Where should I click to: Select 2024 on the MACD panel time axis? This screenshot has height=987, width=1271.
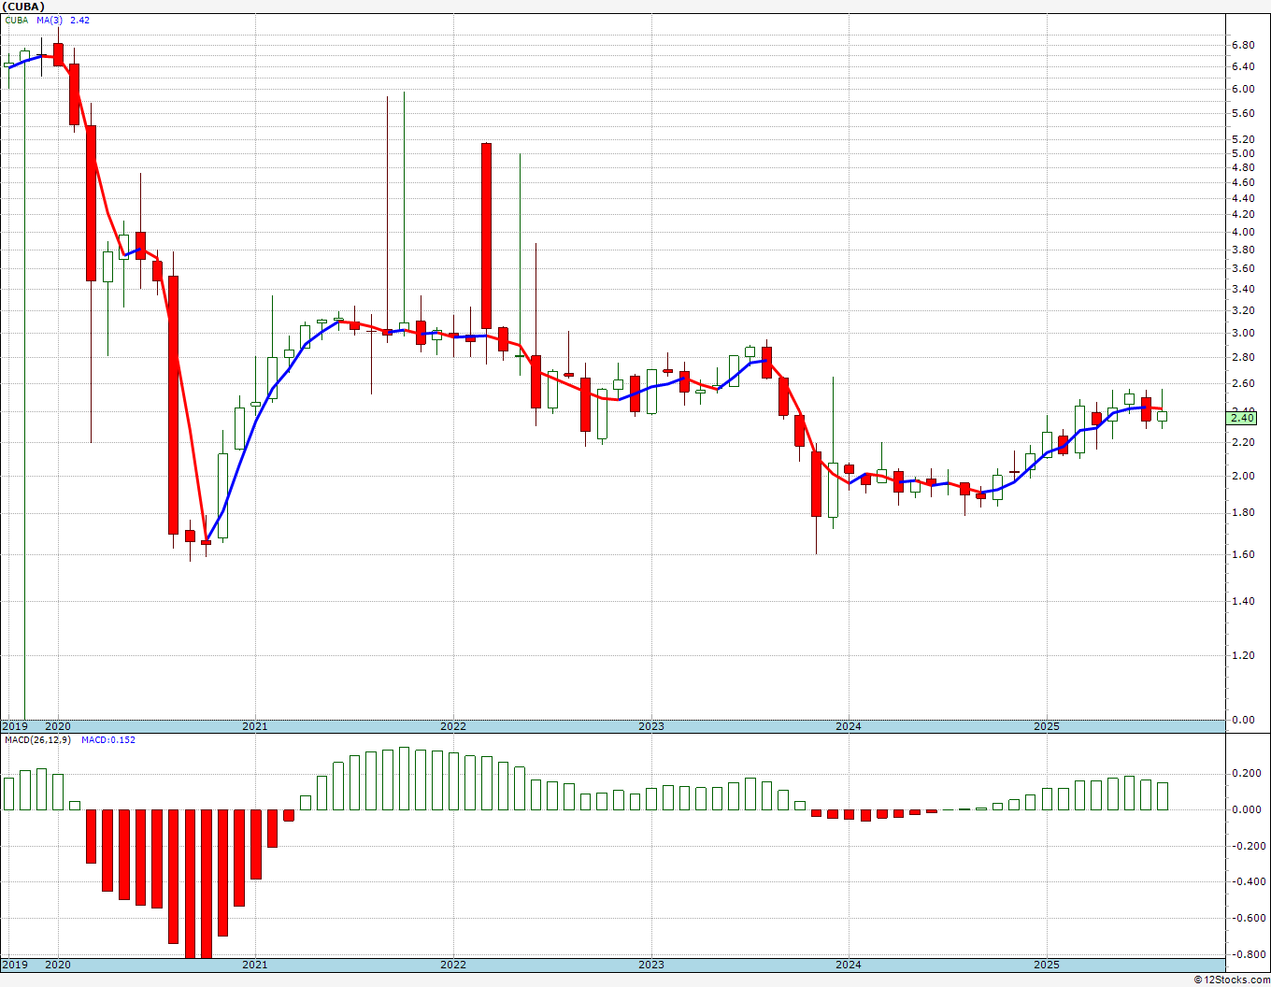[849, 965]
